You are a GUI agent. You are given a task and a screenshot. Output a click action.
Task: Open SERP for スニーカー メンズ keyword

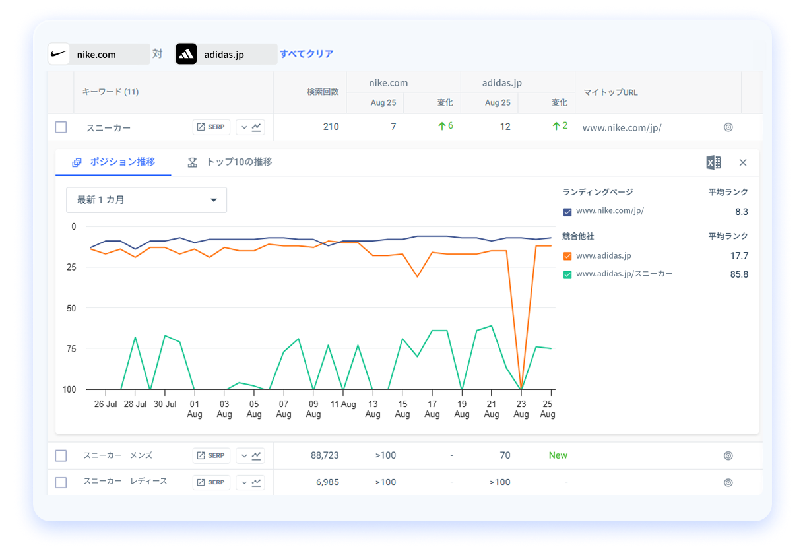211,455
